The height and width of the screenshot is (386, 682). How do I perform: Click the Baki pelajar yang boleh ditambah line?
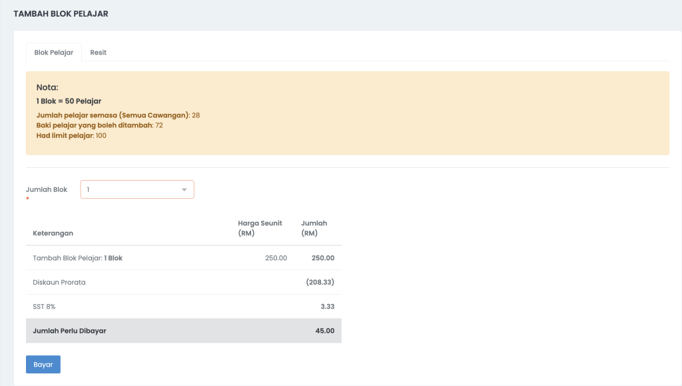point(99,125)
